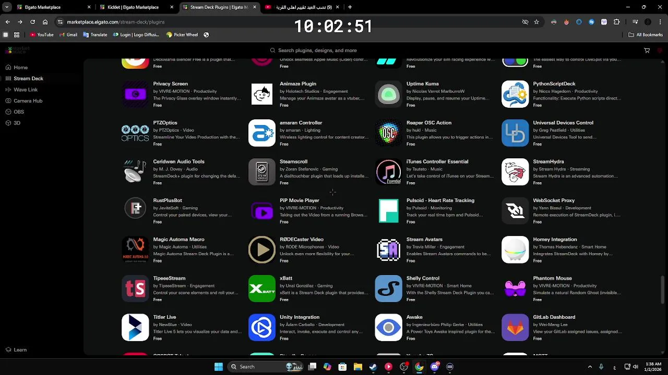Show hidden system tray icons
668x375 pixels.
point(590,367)
